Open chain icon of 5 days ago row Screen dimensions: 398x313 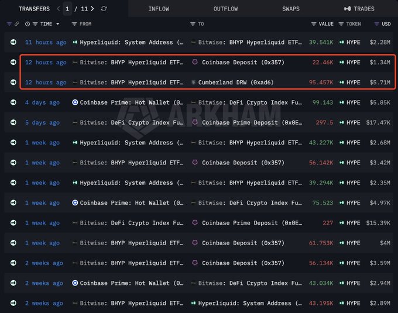coord(13,122)
